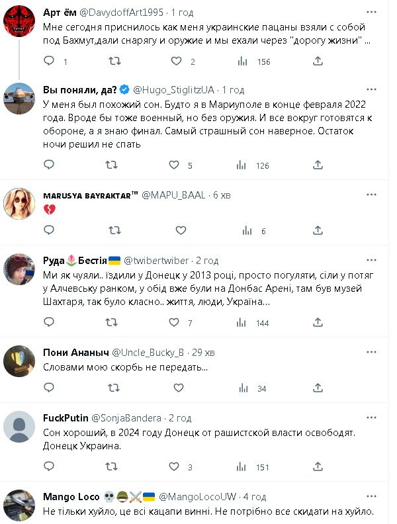
Task: Open more options on Hugo_StiglitzUA tweet
Action: click(x=372, y=89)
